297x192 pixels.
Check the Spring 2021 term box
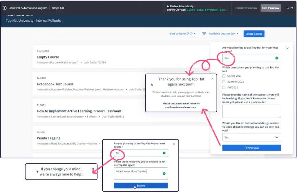coord(224,76)
